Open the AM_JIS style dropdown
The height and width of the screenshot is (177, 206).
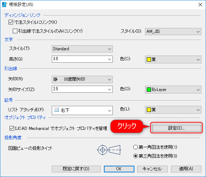point(173,32)
